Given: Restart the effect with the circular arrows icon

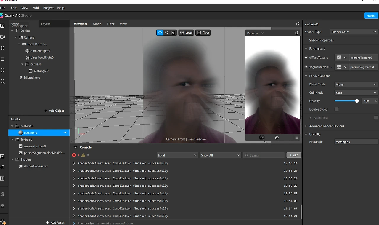Looking at the screenshot, I should pos(3,70).
